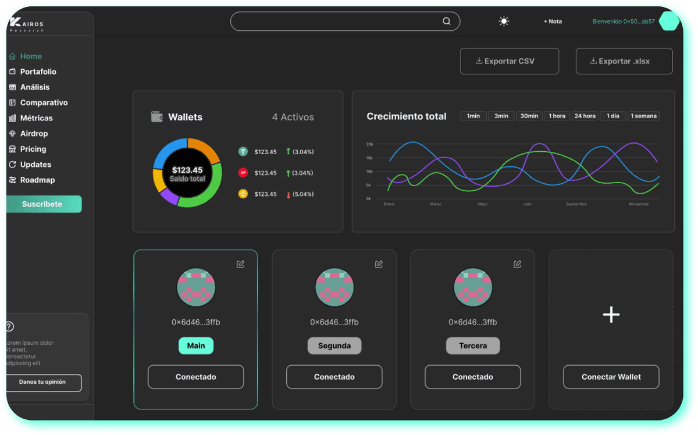
Task: Click edit icon on the Main wallet card
Action: [x=240, y=264]
